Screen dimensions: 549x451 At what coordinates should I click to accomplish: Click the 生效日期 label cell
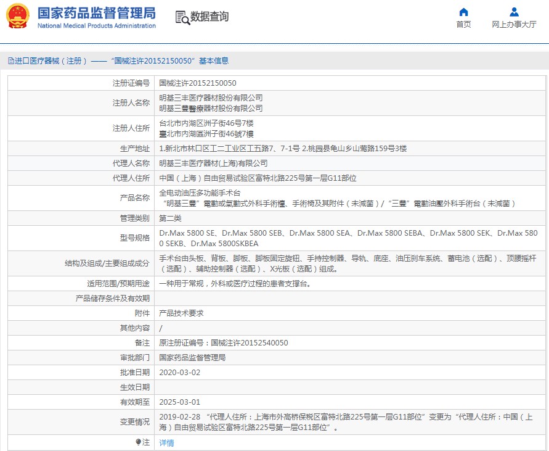click(81, 387)
